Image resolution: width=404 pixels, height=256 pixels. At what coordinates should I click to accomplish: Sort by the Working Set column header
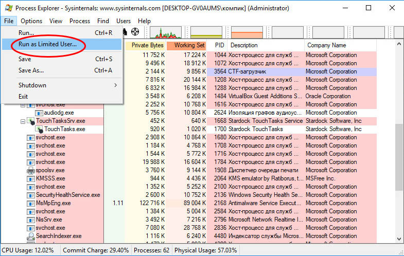pyautogui.click(x=187, y=45)
